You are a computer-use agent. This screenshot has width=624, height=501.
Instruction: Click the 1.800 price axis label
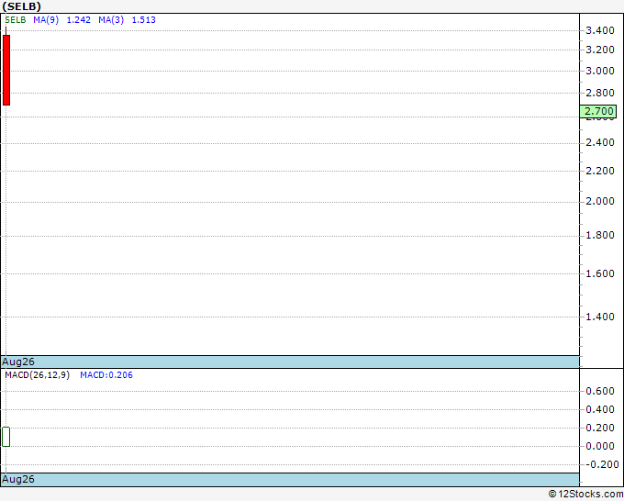[x=600, y=235]
